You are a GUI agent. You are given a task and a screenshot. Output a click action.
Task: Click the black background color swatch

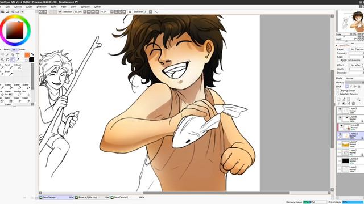pyautogui.click(x=32, y=59)
